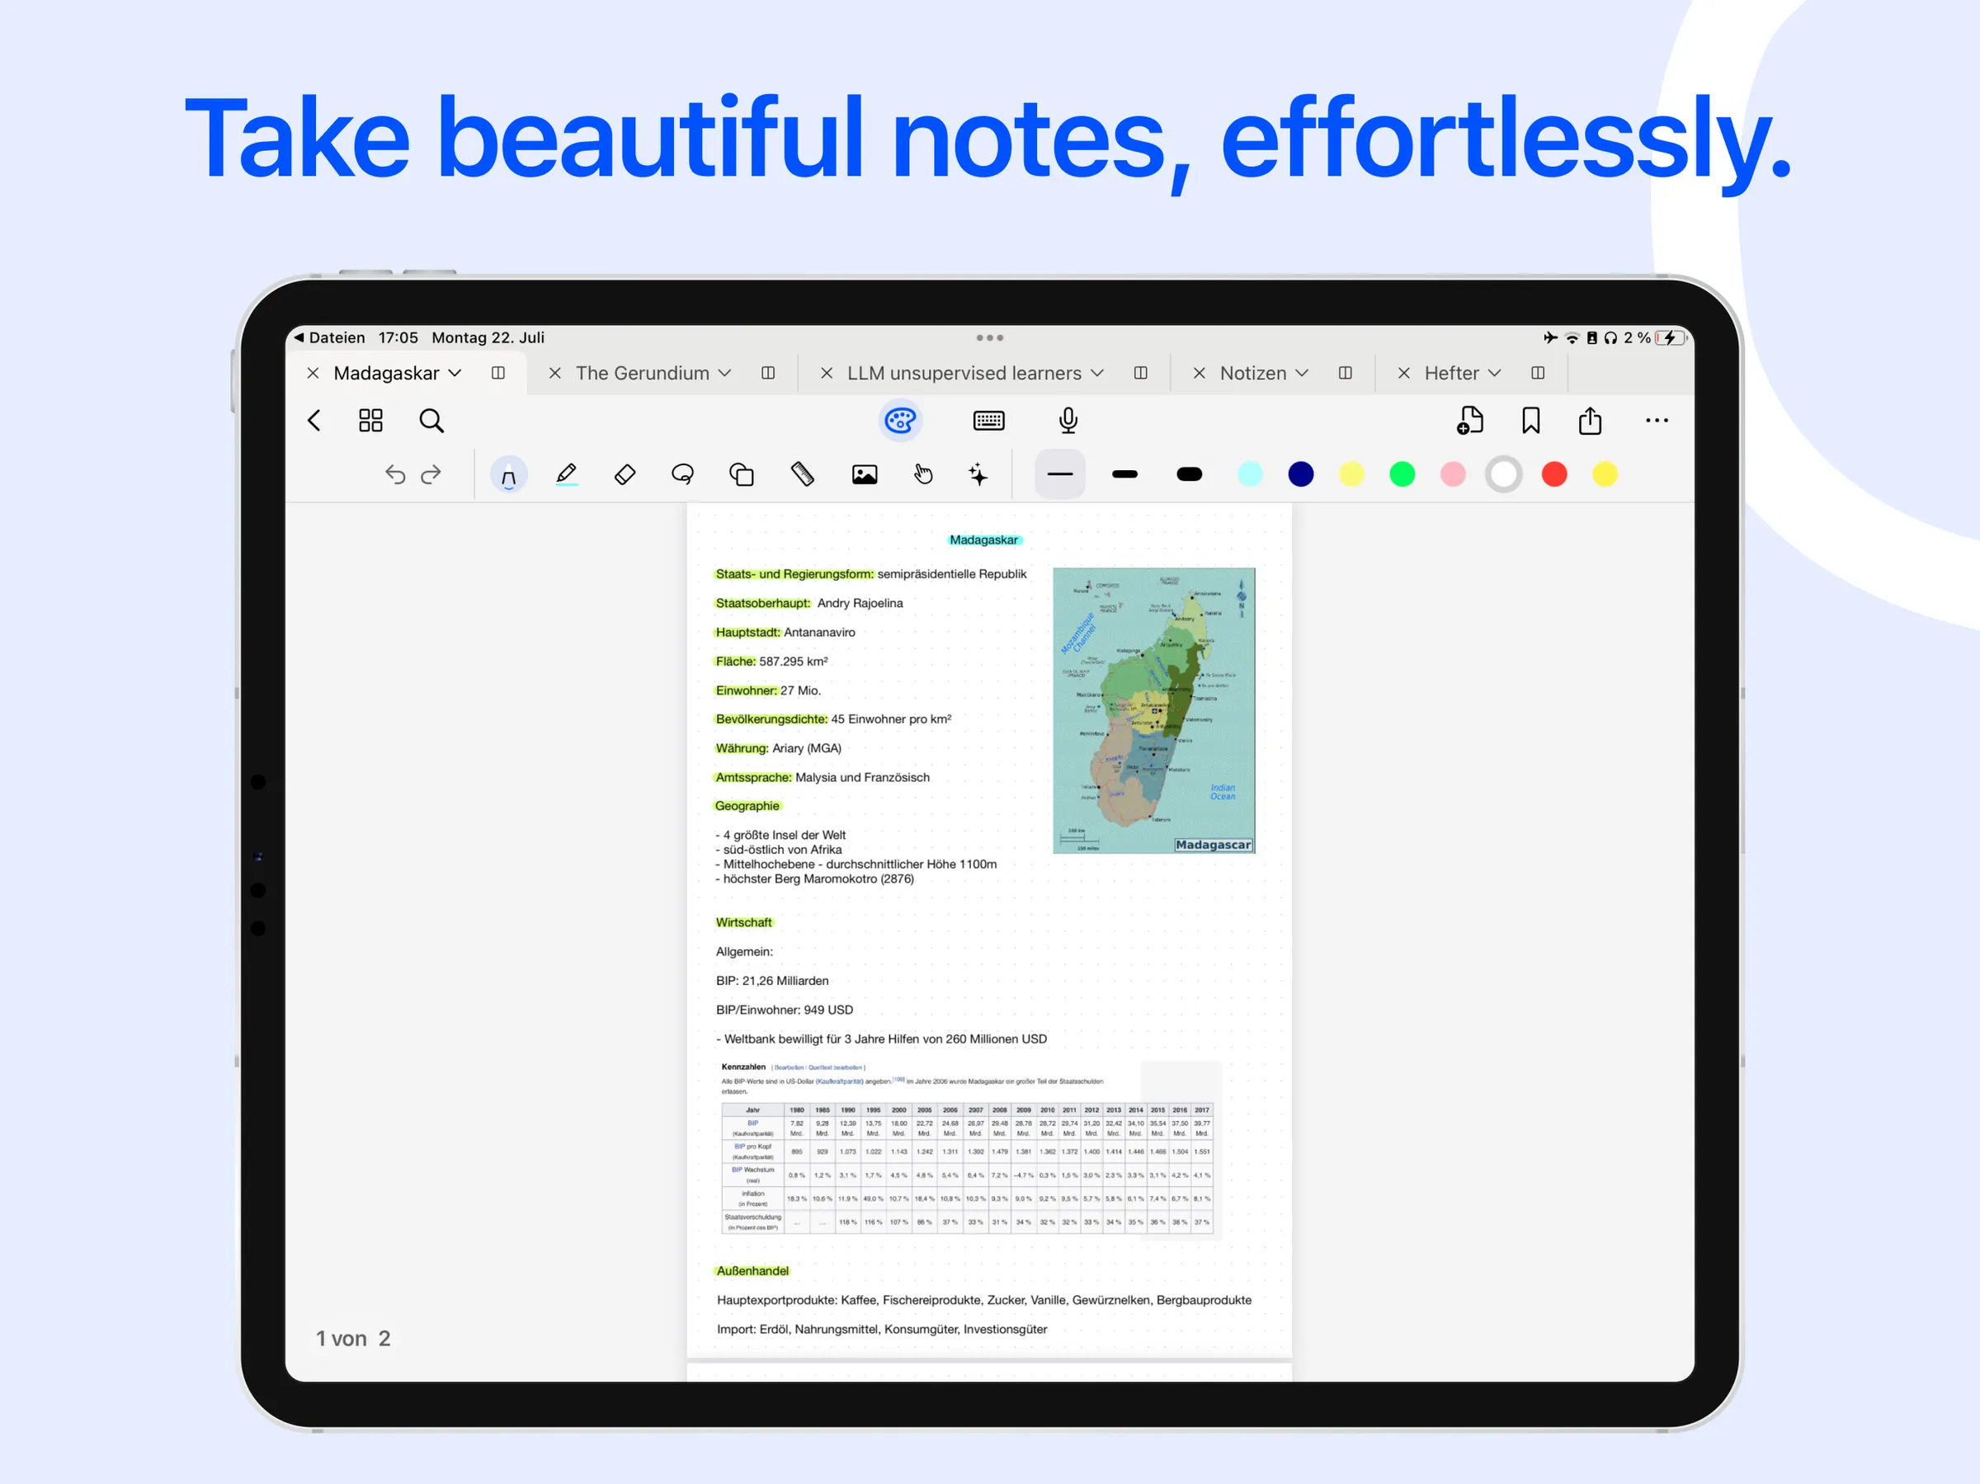
Task: Switch to the LLM unsupervised learners tab
Action: (x=964, y=373)
